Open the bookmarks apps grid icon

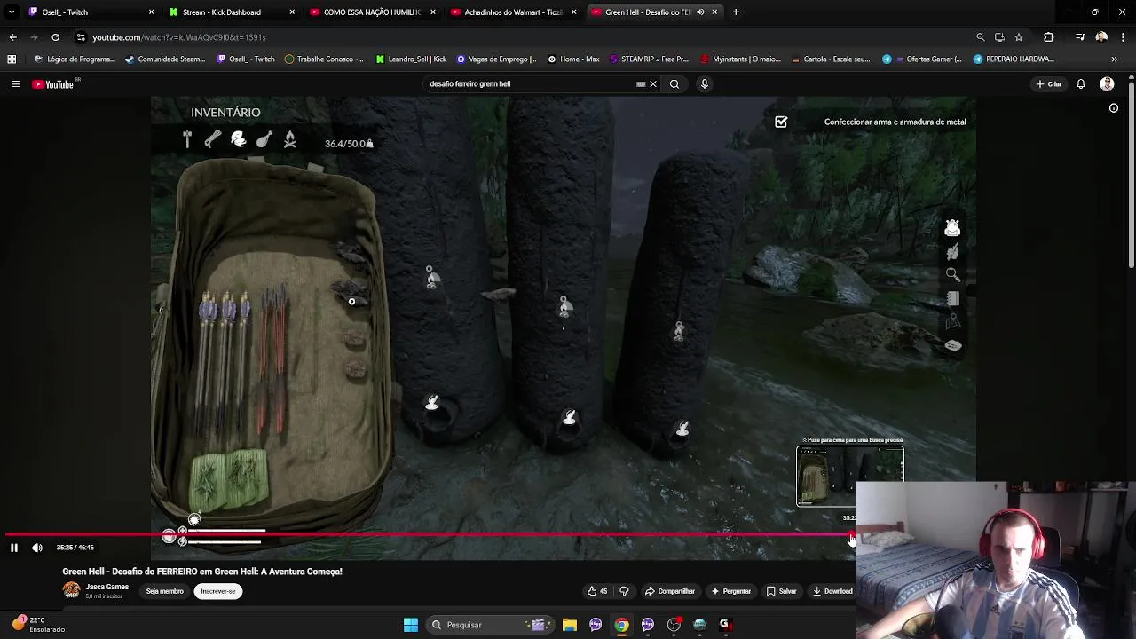(x=12, y=59)
